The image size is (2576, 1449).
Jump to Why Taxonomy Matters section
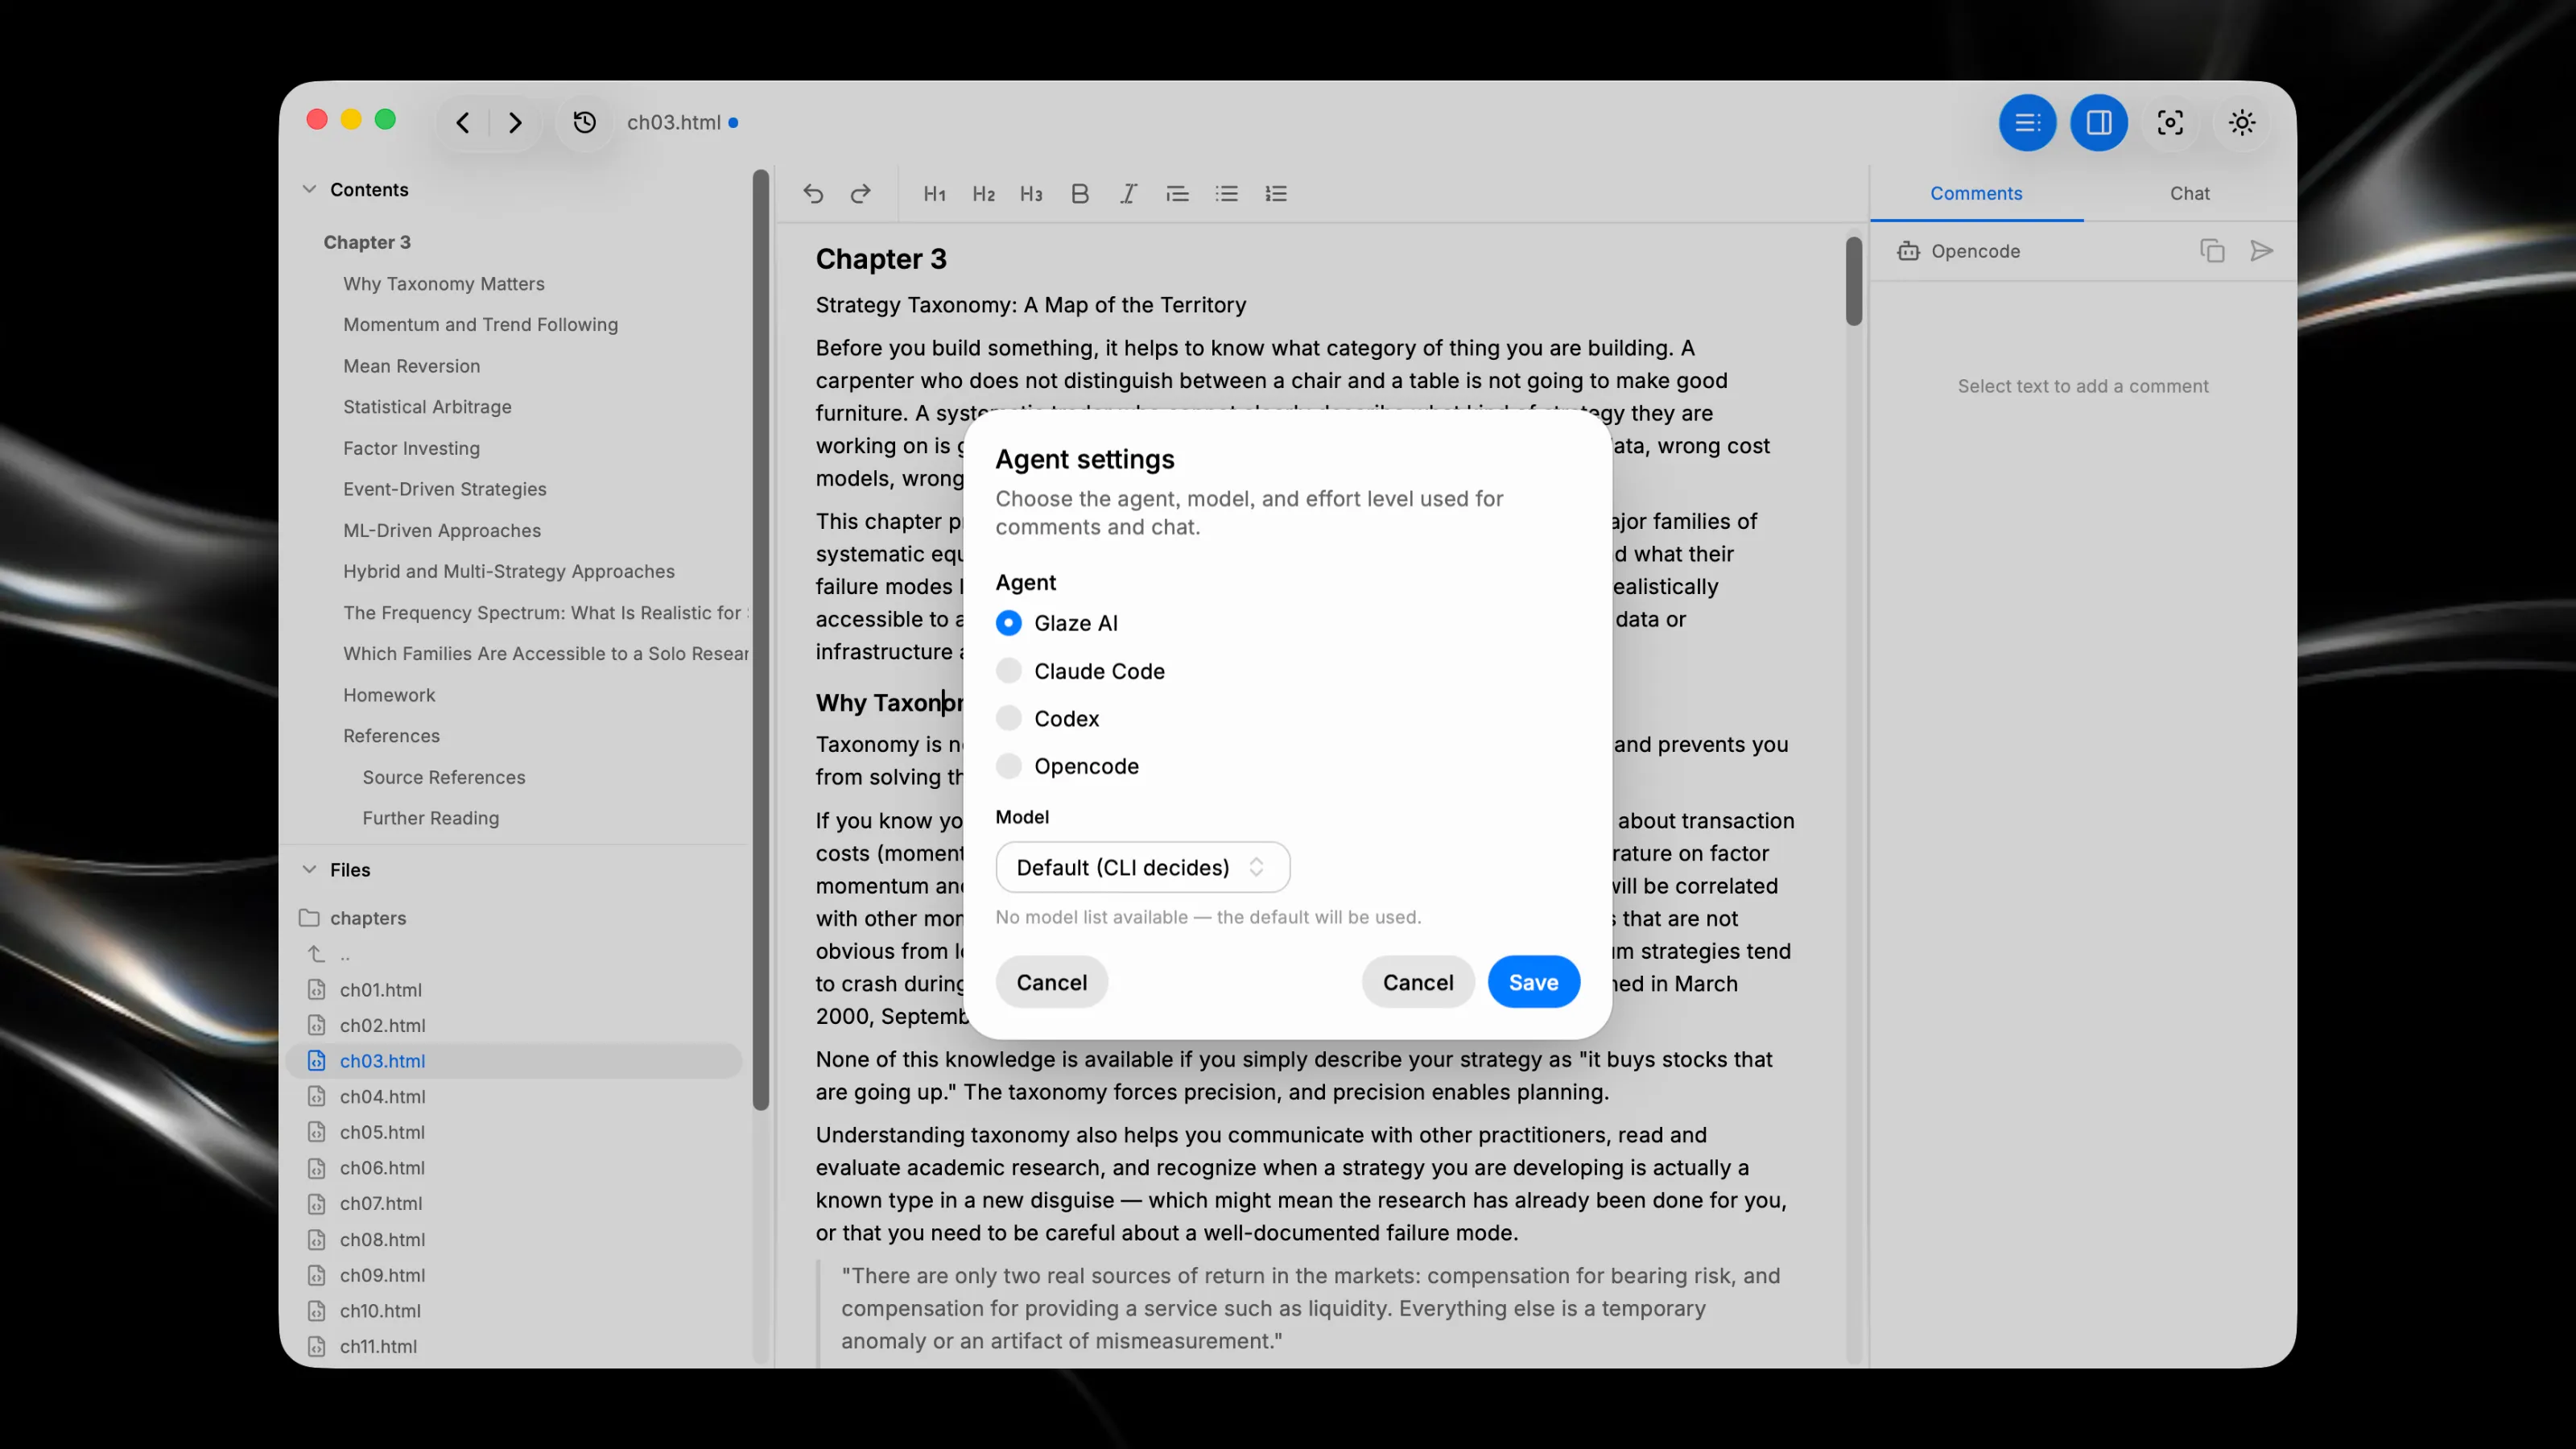(x=443, y=284)
